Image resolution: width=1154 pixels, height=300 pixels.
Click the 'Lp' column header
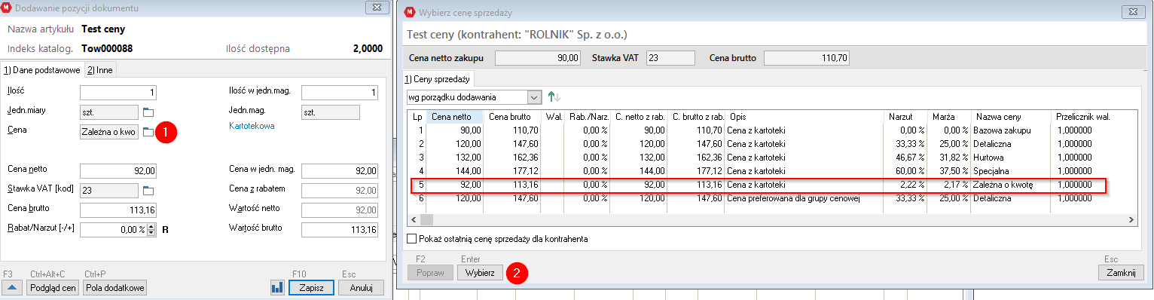click(x=417, y=117)
